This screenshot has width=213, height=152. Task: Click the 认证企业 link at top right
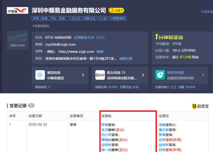(x=207, y=12)
